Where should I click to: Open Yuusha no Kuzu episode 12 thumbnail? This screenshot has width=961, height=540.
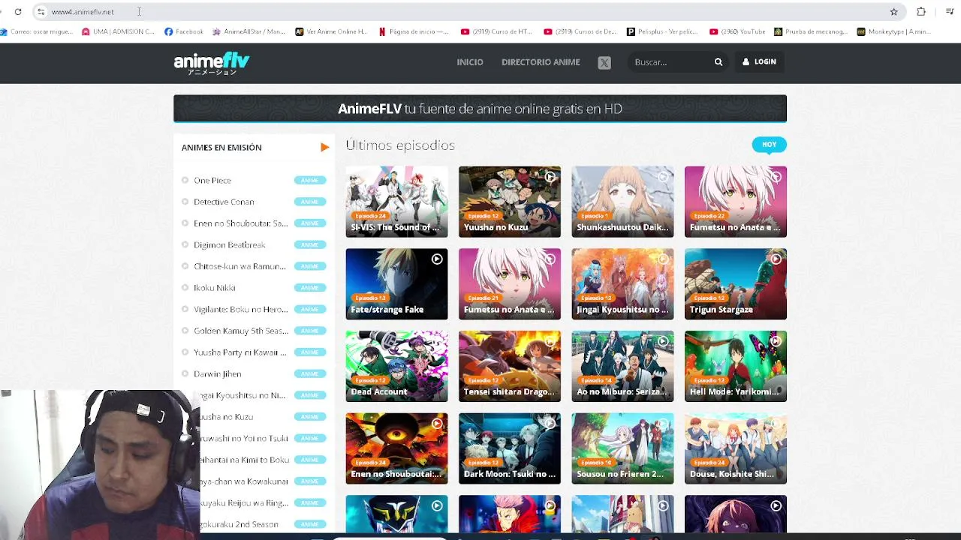(x=510, y=202)
